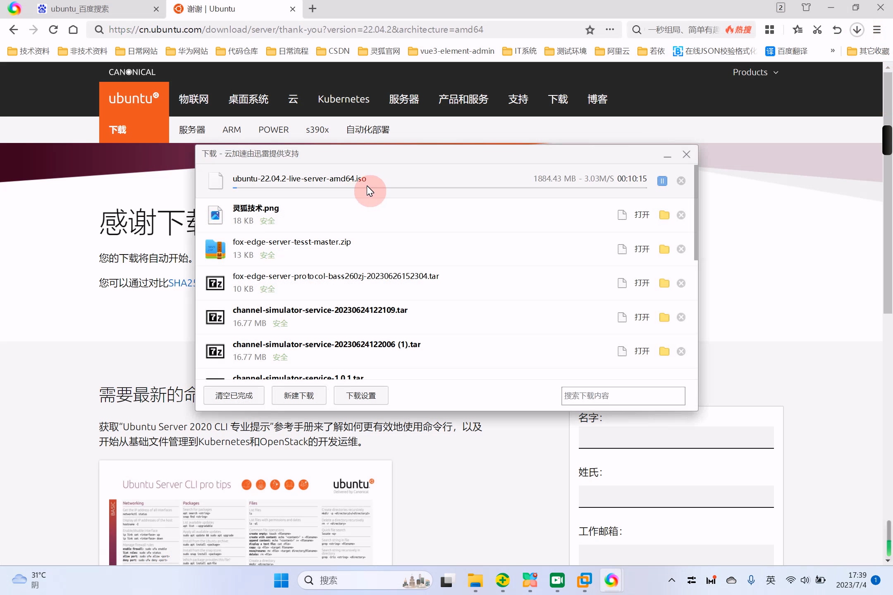
Task: Click the ubuntu logo
Action: click(134, 98)
